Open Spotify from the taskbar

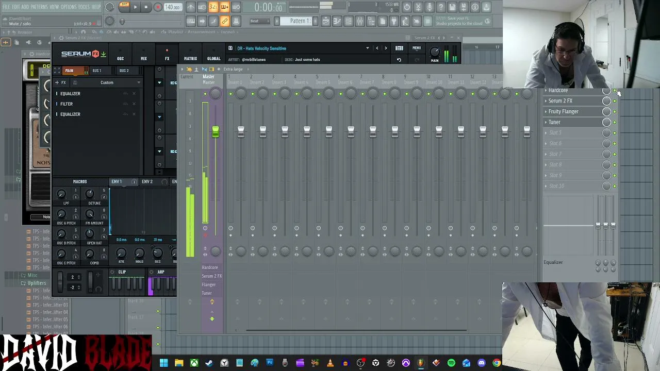pos(451,363)
